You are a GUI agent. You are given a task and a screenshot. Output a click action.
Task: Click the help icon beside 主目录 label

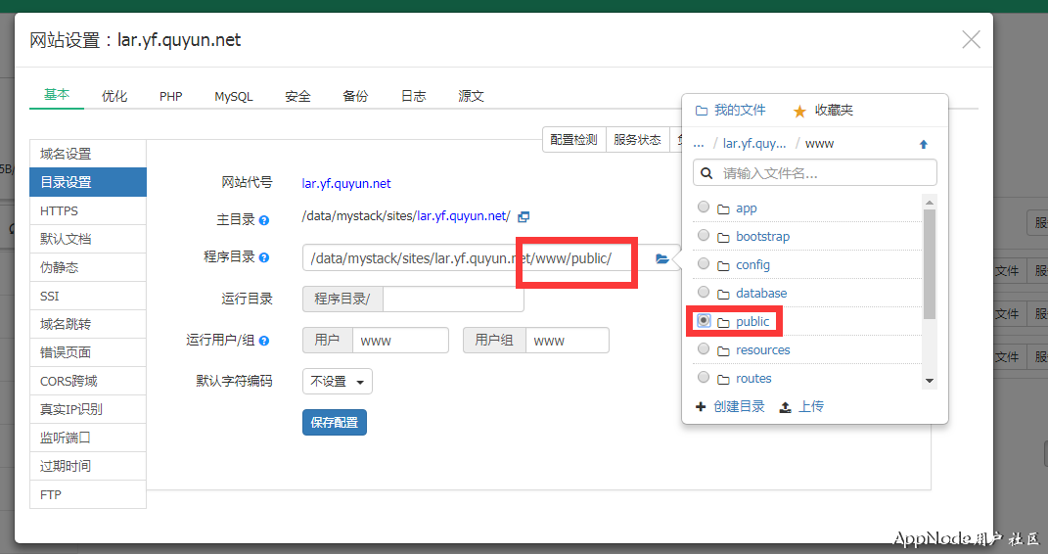[x=264, y=220]
